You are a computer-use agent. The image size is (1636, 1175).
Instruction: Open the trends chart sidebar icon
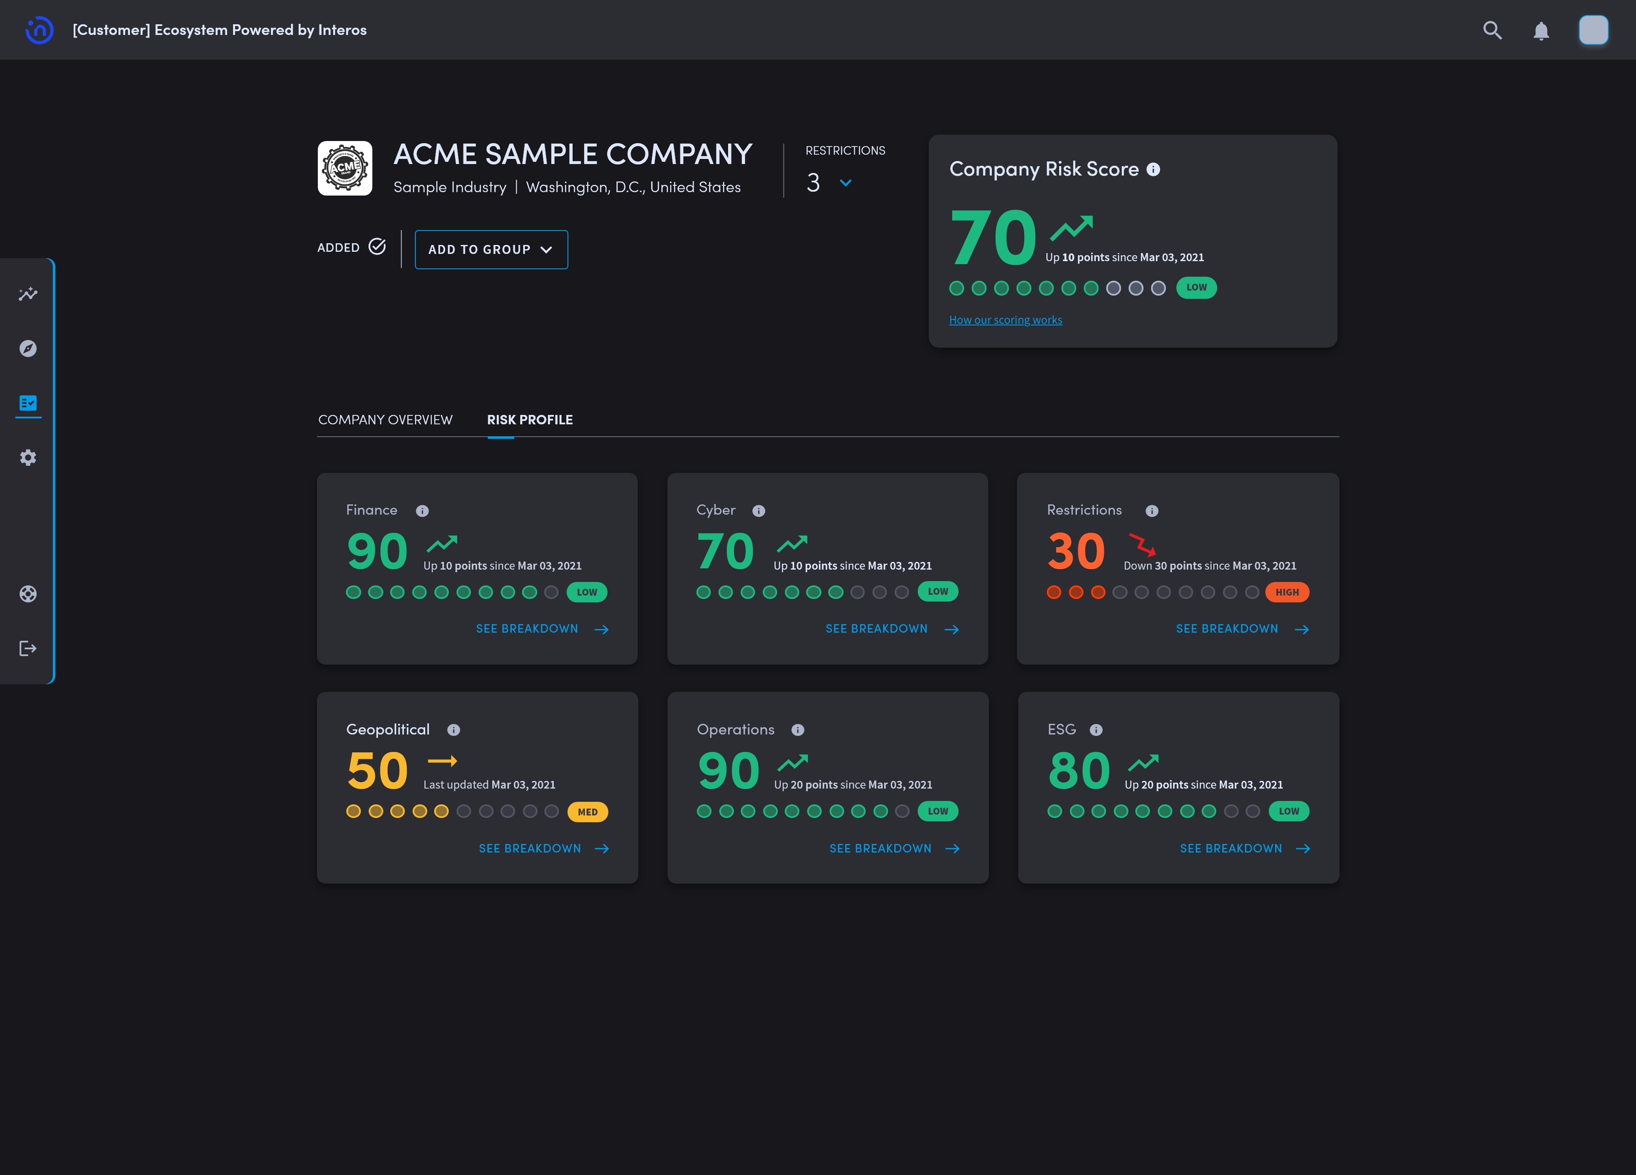pos(28,294)
